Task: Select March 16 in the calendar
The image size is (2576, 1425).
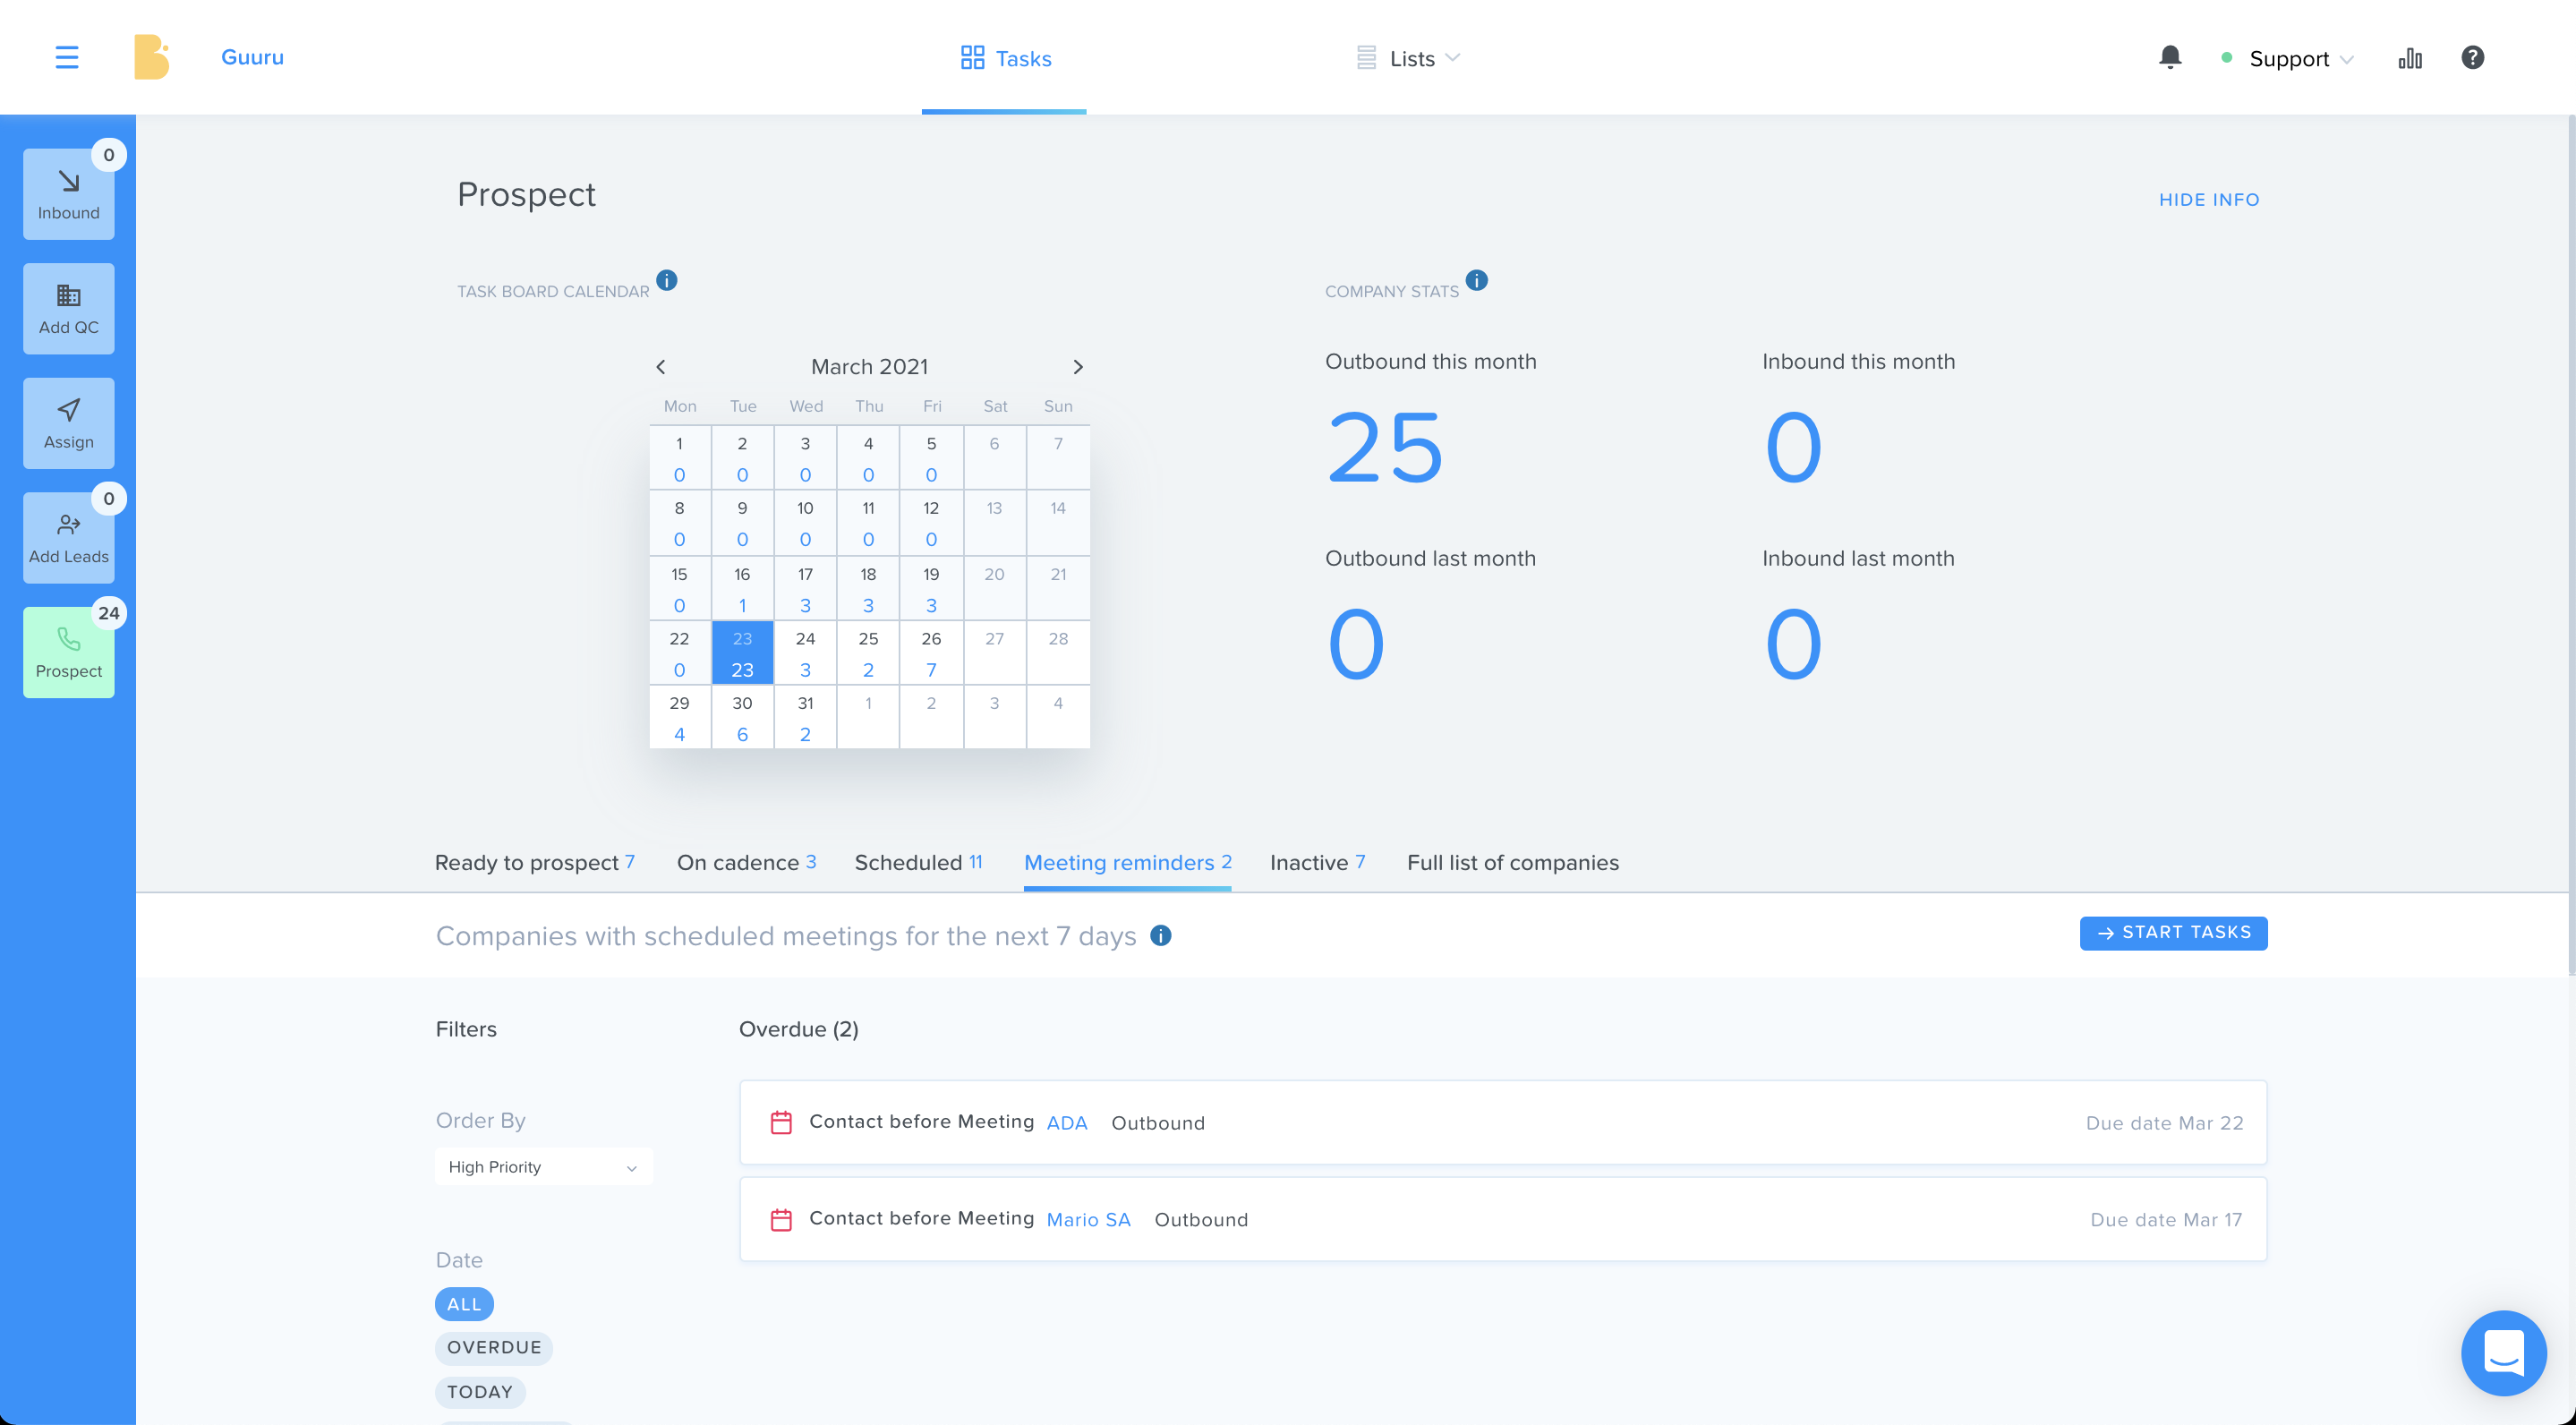Action: tap(742, 588)
